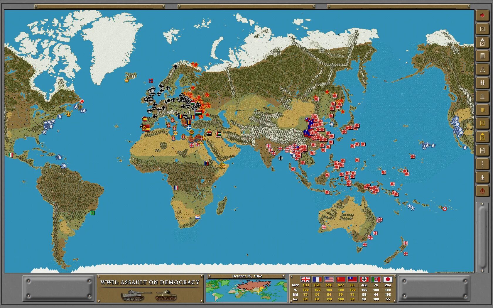Click UK MPP value '193'
This screenshot has width=493, height=308.
tap(305, 285)
